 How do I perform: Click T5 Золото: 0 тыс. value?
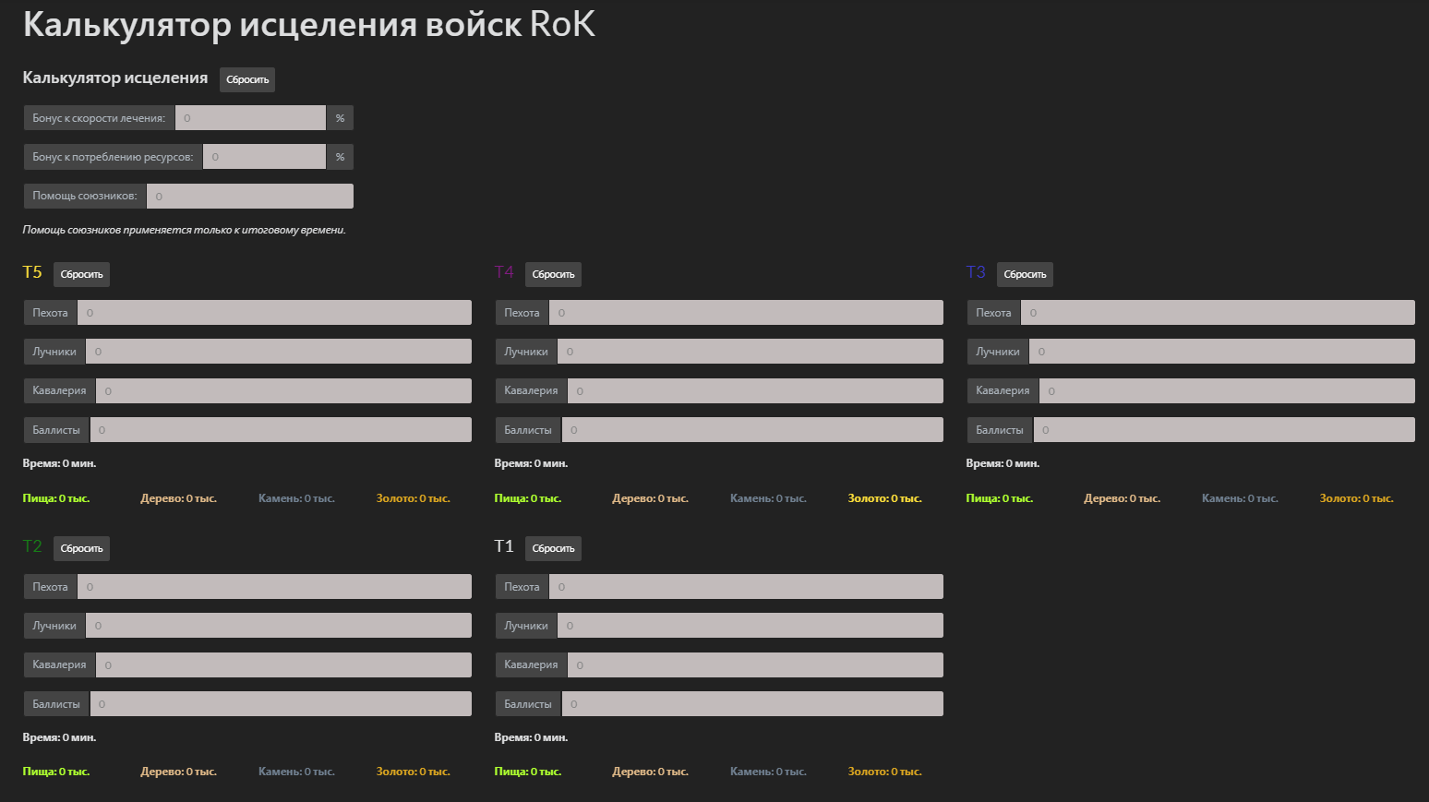pos(413,498)
